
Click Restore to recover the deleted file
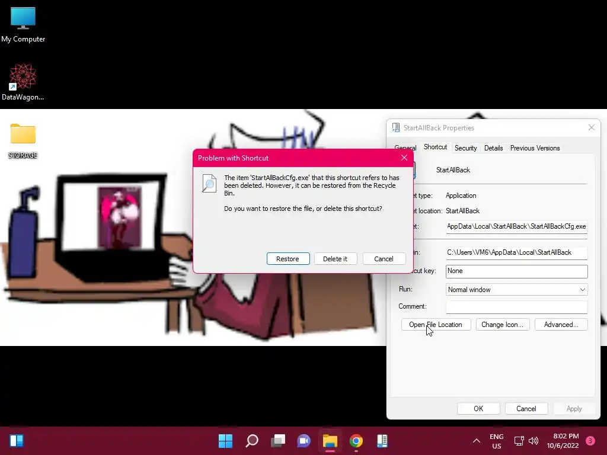pos(288,259)
